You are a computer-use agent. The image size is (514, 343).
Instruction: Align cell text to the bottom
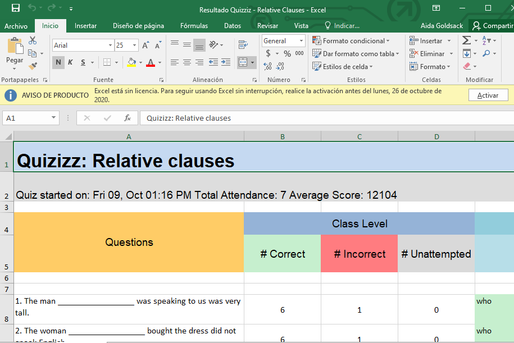(199, 45)
